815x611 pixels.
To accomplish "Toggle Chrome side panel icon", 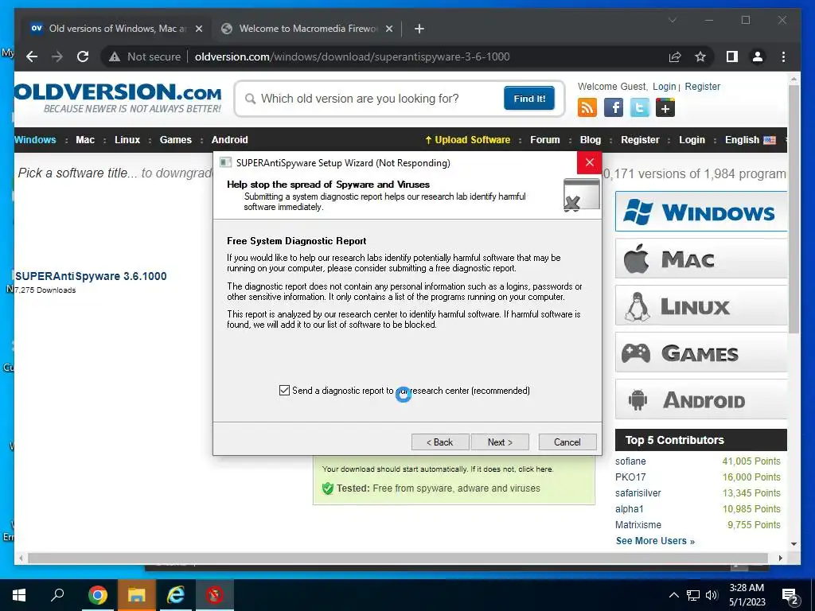I will [x=732, y=56].
